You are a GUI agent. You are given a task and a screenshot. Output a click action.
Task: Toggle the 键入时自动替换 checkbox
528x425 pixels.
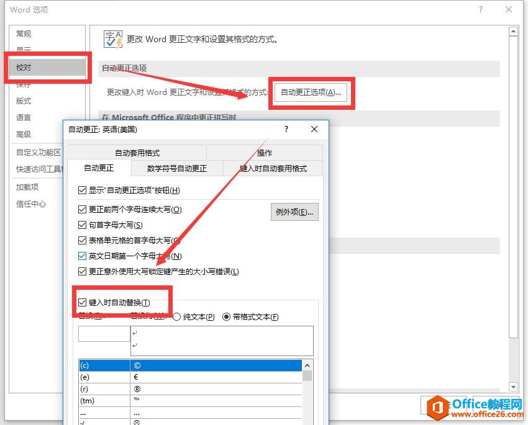[82, 302]
